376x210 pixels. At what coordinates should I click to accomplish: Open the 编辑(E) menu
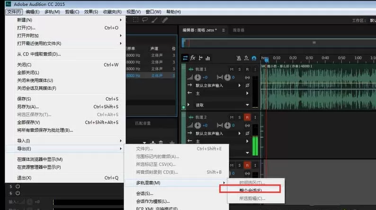coord(32,12)
